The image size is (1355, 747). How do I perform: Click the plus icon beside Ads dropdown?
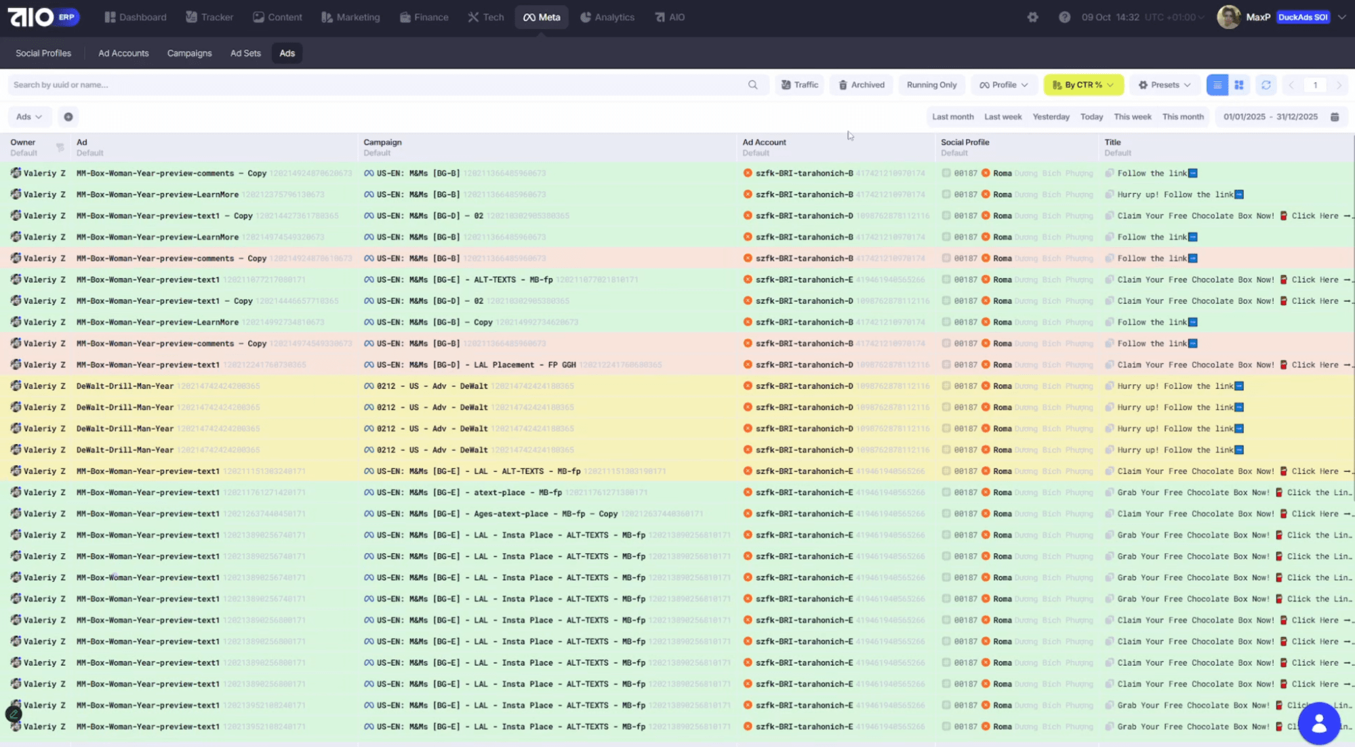point(68,117)
